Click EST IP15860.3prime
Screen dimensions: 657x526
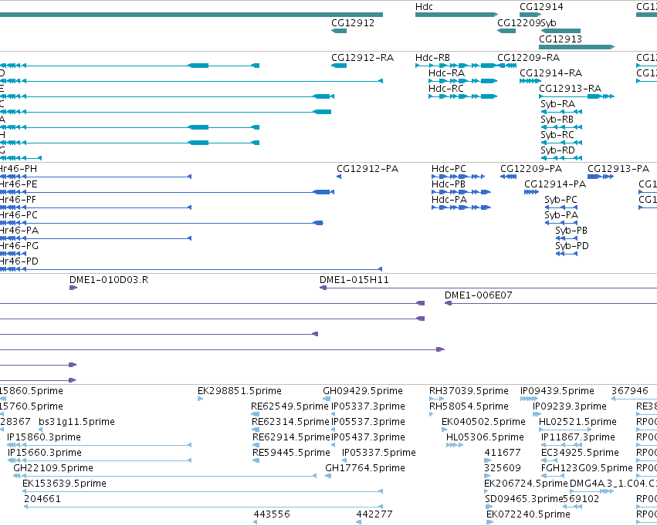pyautogui.click(x=44, y=438)
